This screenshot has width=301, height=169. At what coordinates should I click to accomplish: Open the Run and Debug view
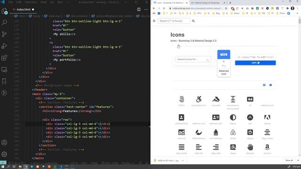click(4, 46)
